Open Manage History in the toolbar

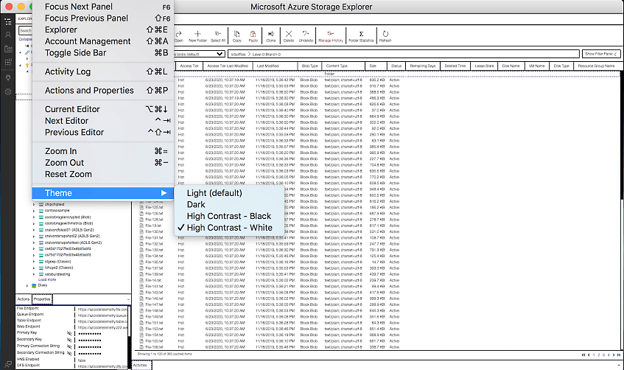click(x=331, y=35)
